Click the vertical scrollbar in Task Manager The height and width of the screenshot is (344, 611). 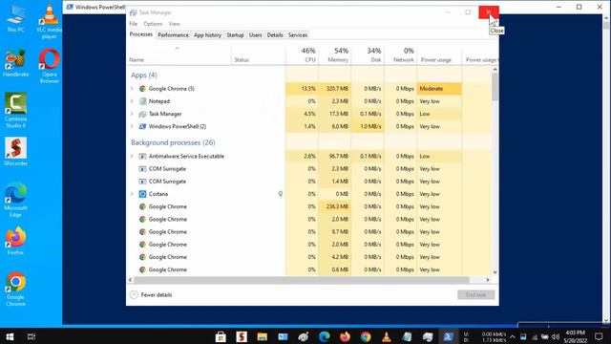click(x=495, y=87)
